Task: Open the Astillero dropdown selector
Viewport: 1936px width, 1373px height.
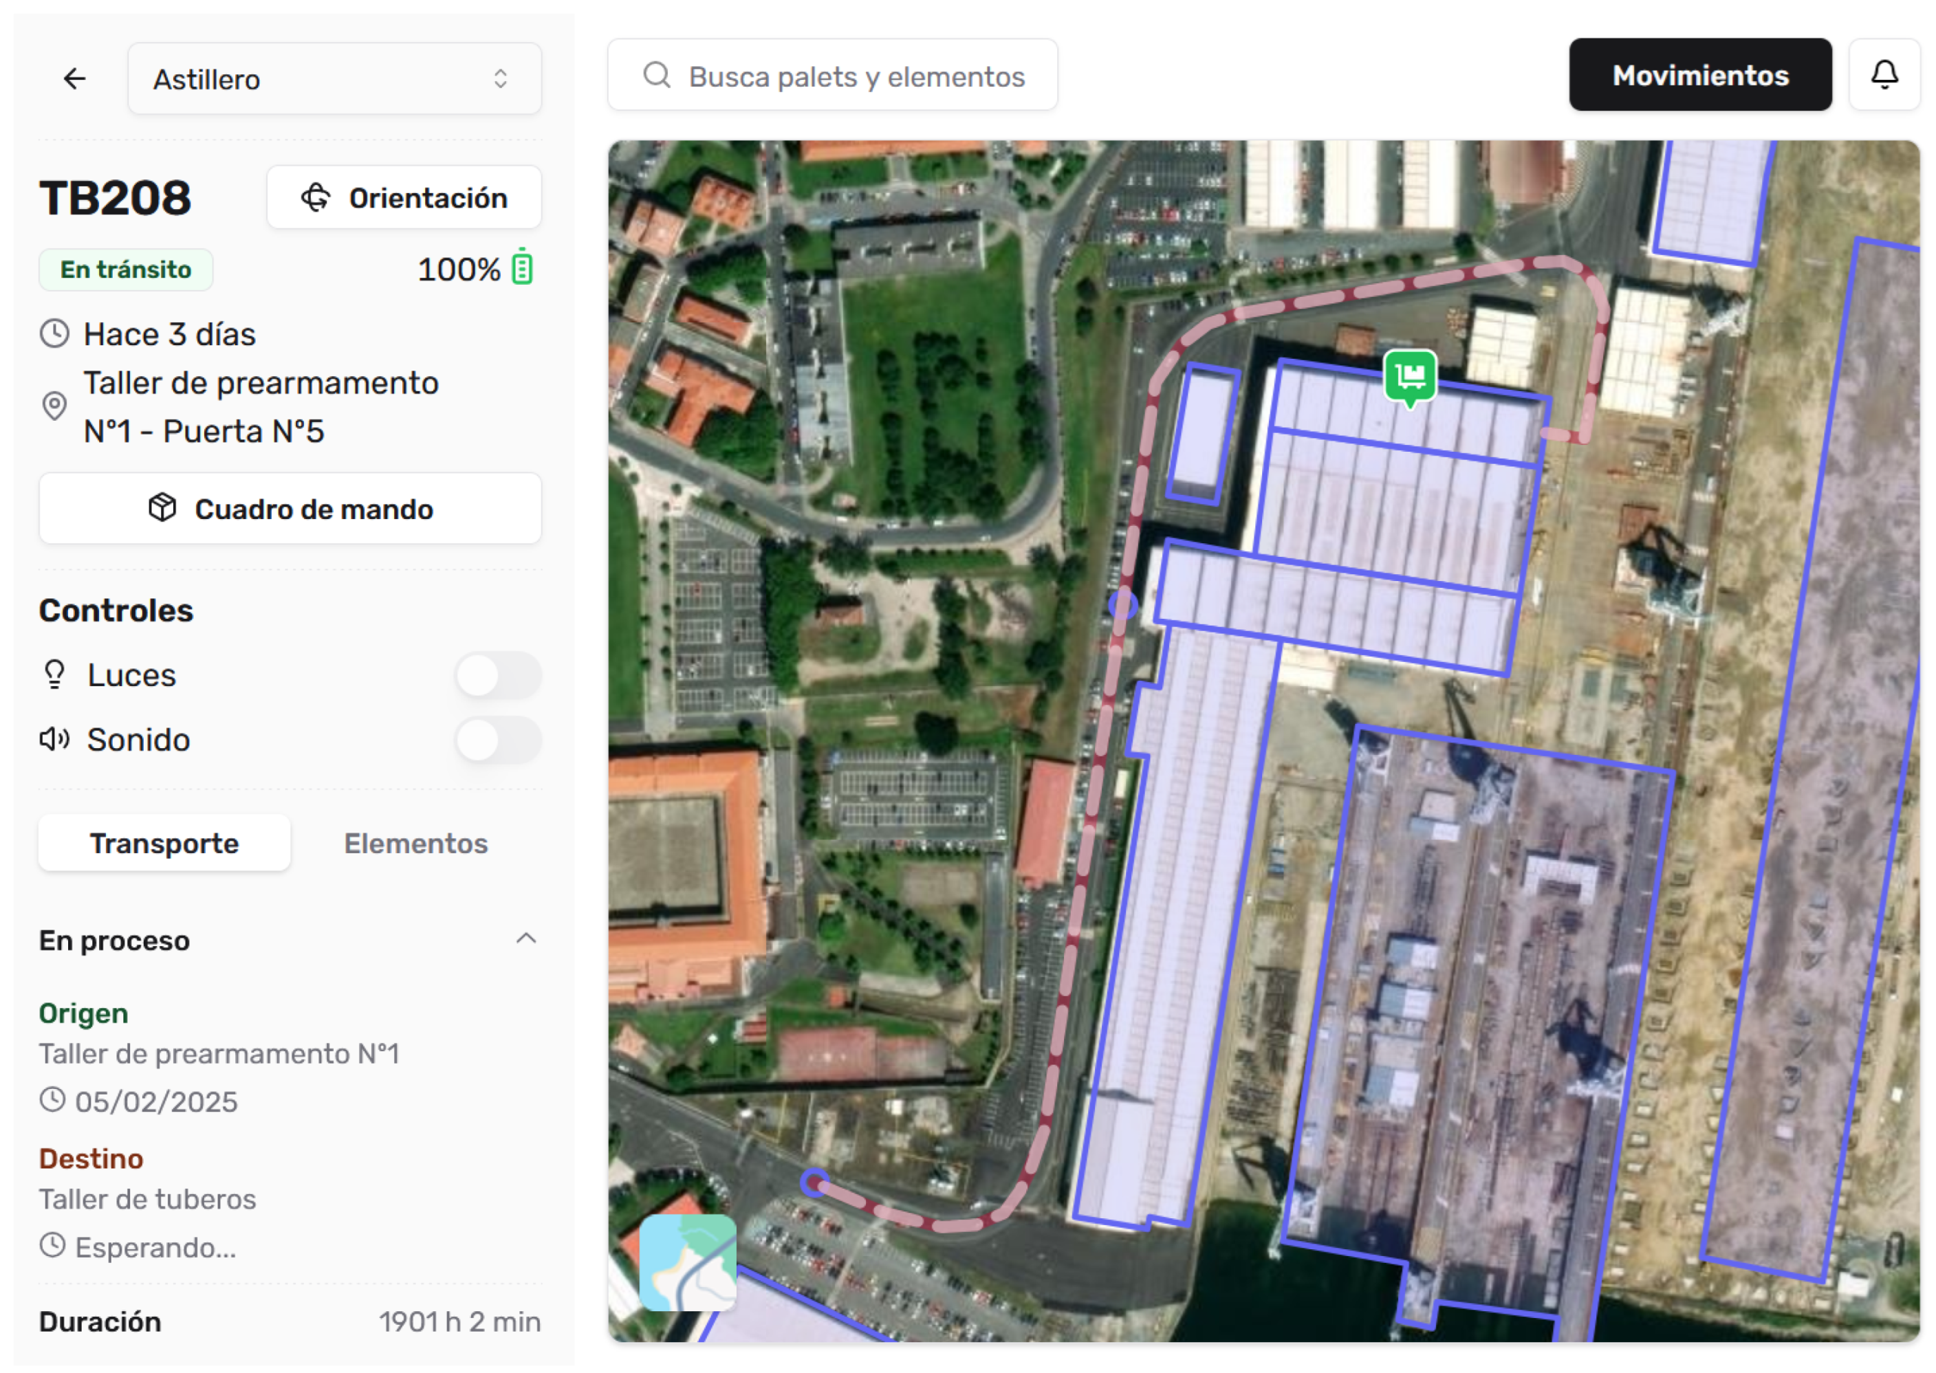Action: coord(334,78)
